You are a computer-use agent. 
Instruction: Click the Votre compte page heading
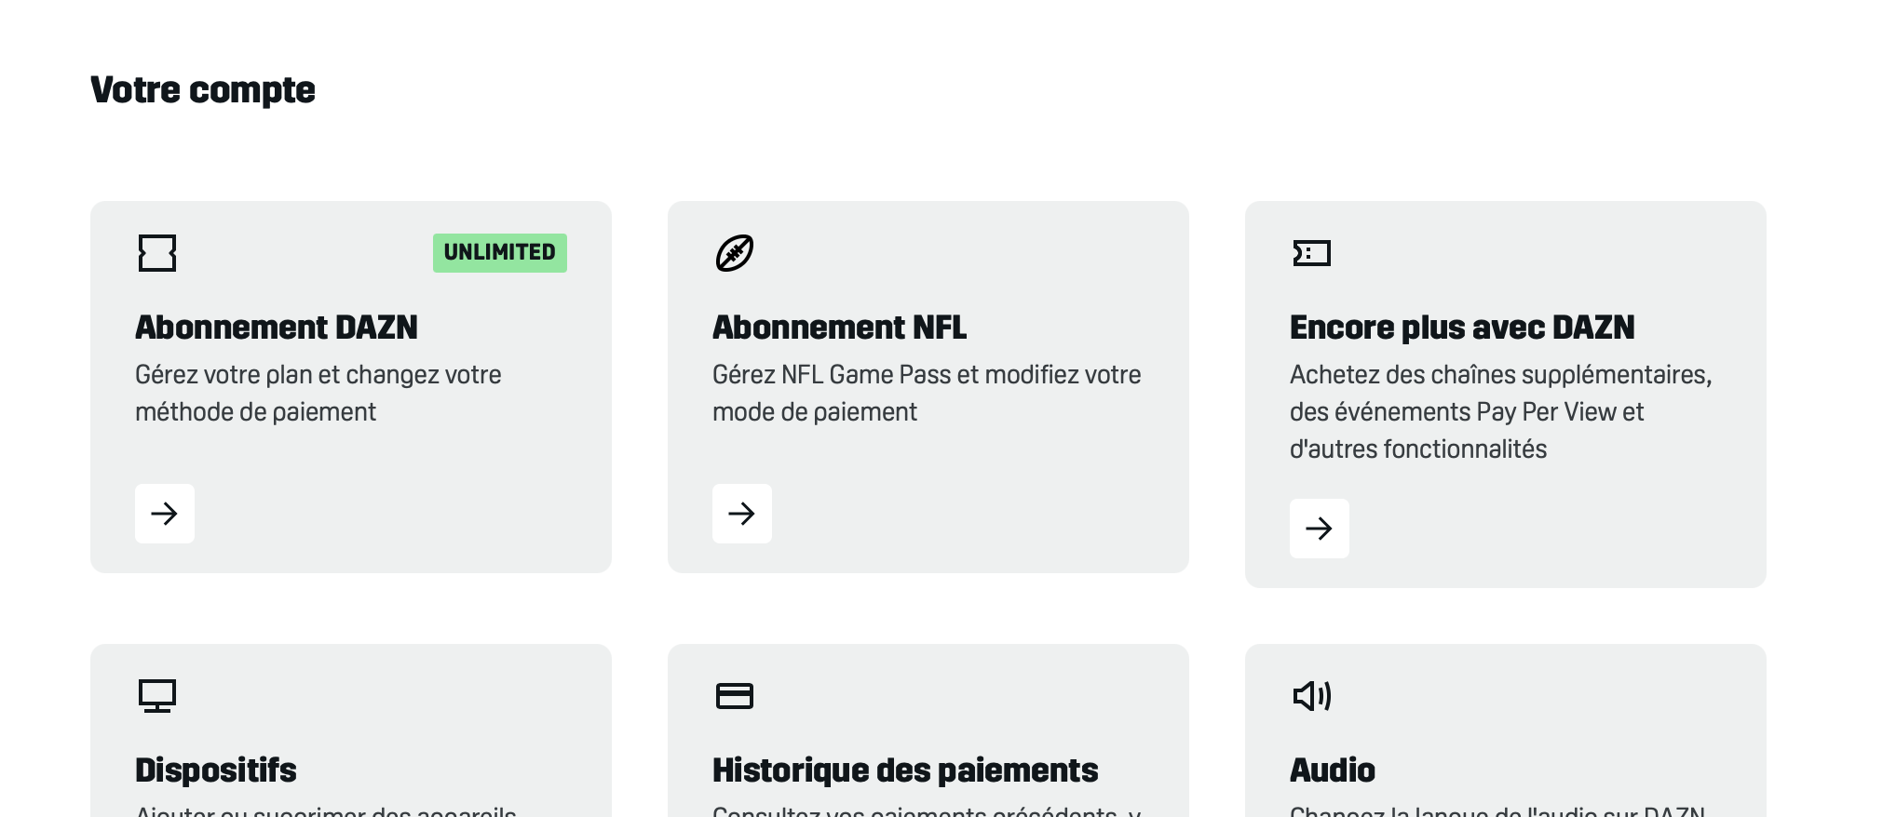(x=203, y=90)
